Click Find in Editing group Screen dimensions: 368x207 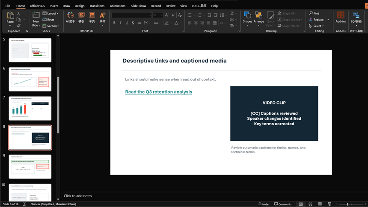(x=314, y=13)
